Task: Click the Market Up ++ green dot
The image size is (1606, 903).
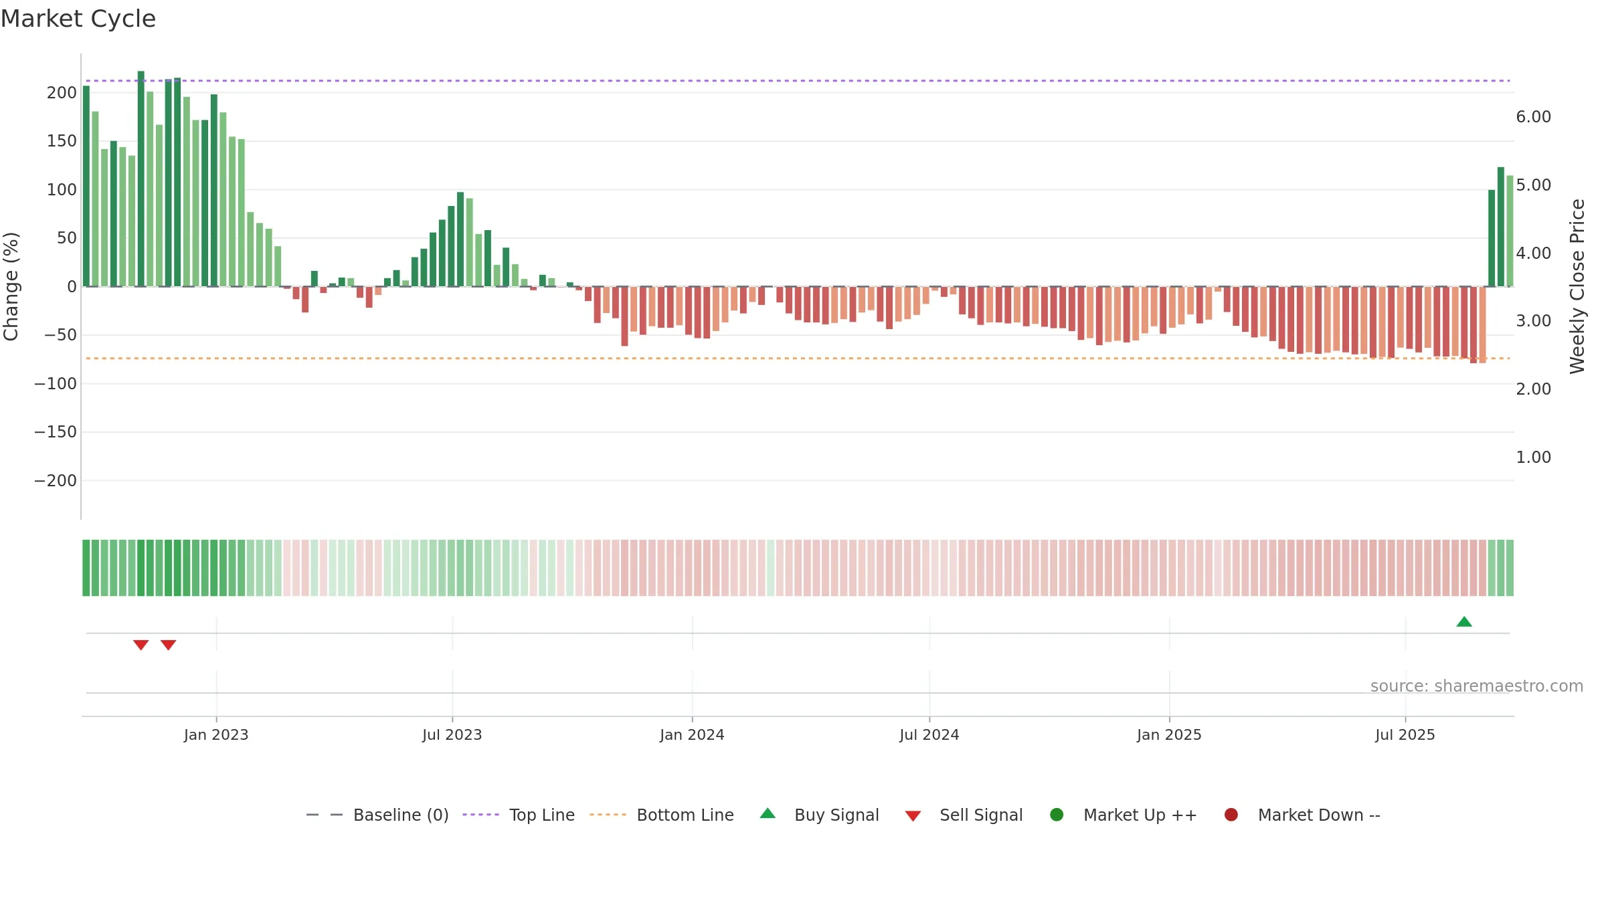Action: (x=1057, y=815)
